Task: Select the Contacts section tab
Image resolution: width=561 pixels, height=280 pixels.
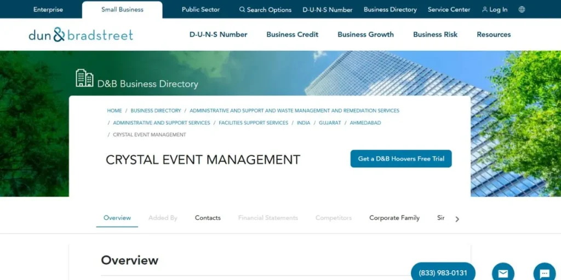Action: pos(208,218)
